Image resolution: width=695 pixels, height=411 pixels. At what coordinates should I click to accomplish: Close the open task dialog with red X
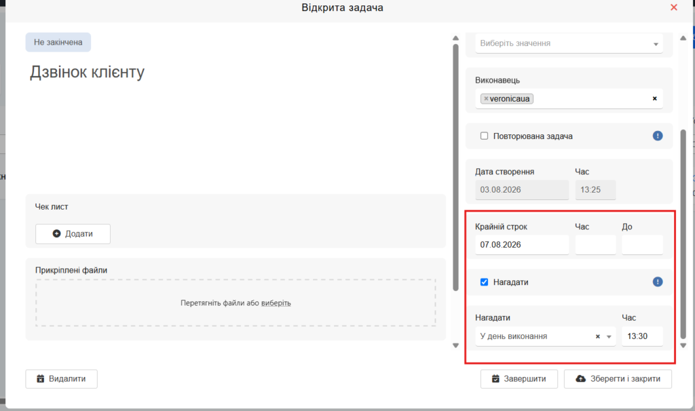[x=674, y=7]
